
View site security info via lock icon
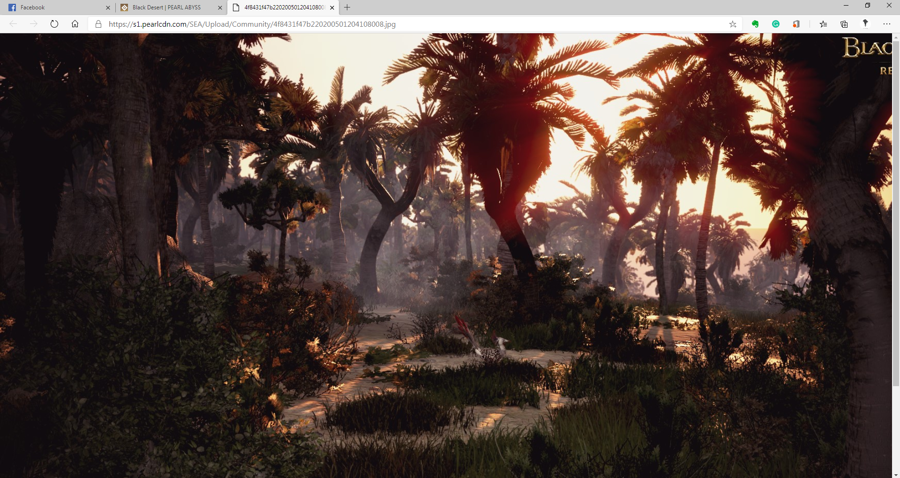[x=98, y=24]
